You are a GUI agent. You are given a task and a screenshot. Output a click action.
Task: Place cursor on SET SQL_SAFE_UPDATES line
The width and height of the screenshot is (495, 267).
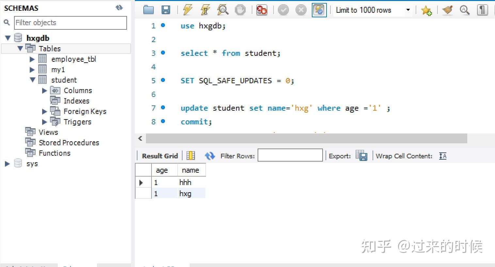237,81
